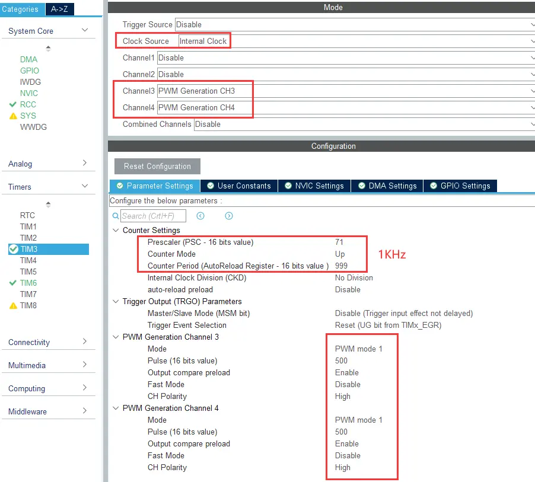Open the Channel3 mode dropdown

click(x=531, y=91)
